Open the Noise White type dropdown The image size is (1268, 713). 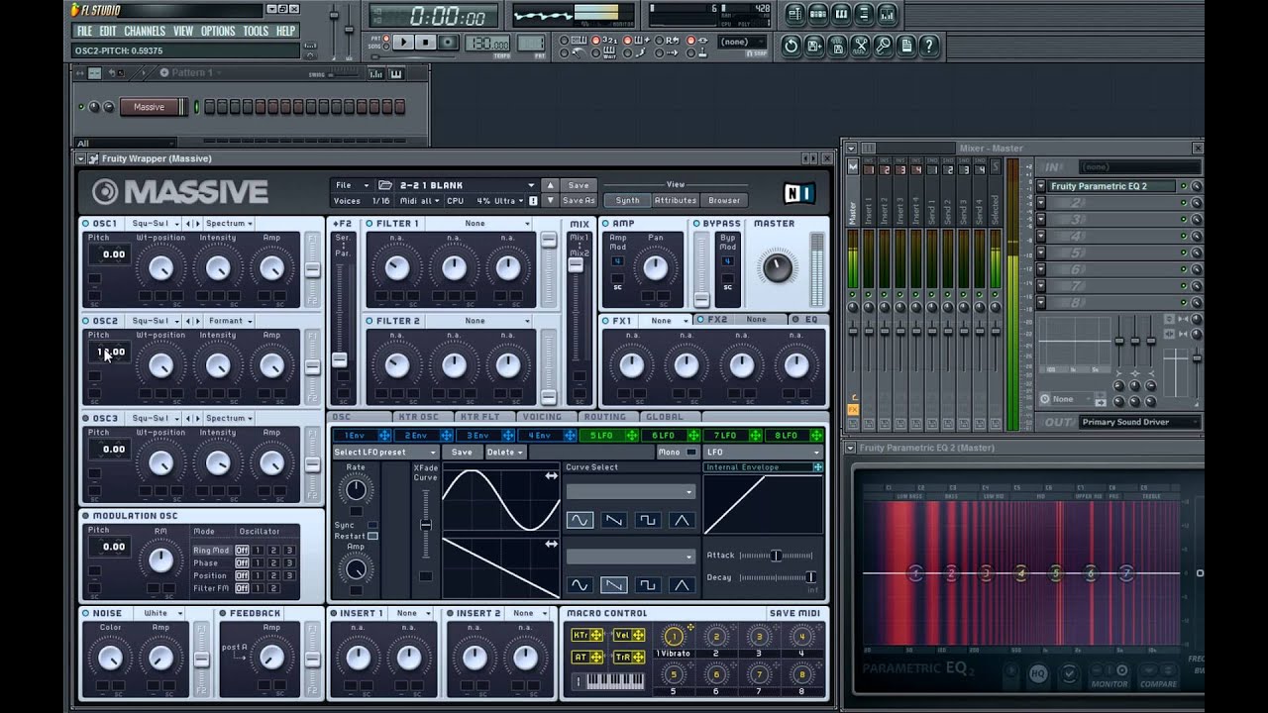point(161,614)
